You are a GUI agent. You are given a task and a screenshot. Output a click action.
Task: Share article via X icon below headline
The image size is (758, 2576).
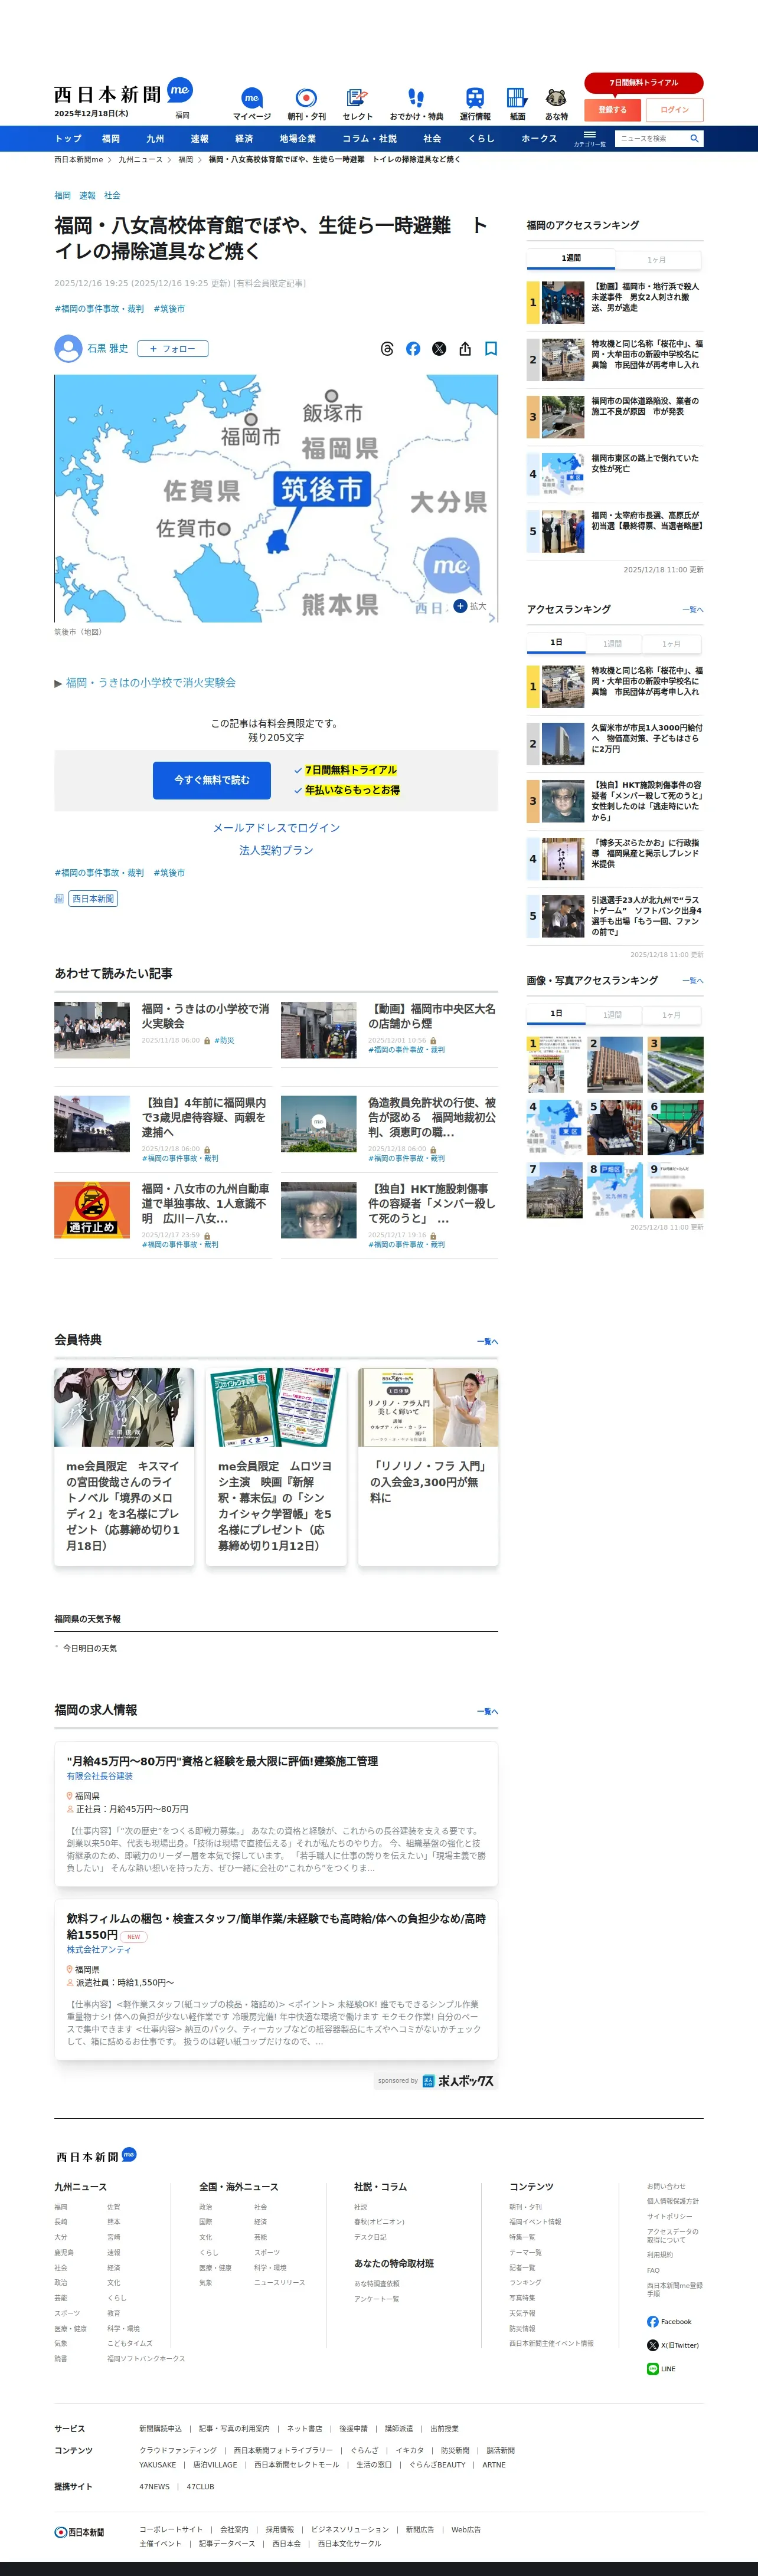pyautogui.click(x=439, y=349)
